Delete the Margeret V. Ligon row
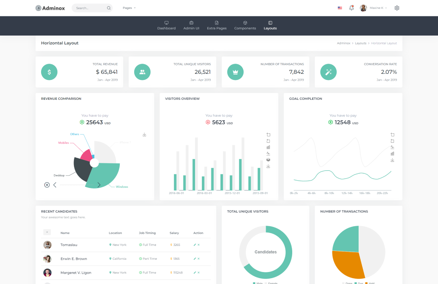Image resolution: width=438 pixels, height=284 pixels. tap(198, 273)
